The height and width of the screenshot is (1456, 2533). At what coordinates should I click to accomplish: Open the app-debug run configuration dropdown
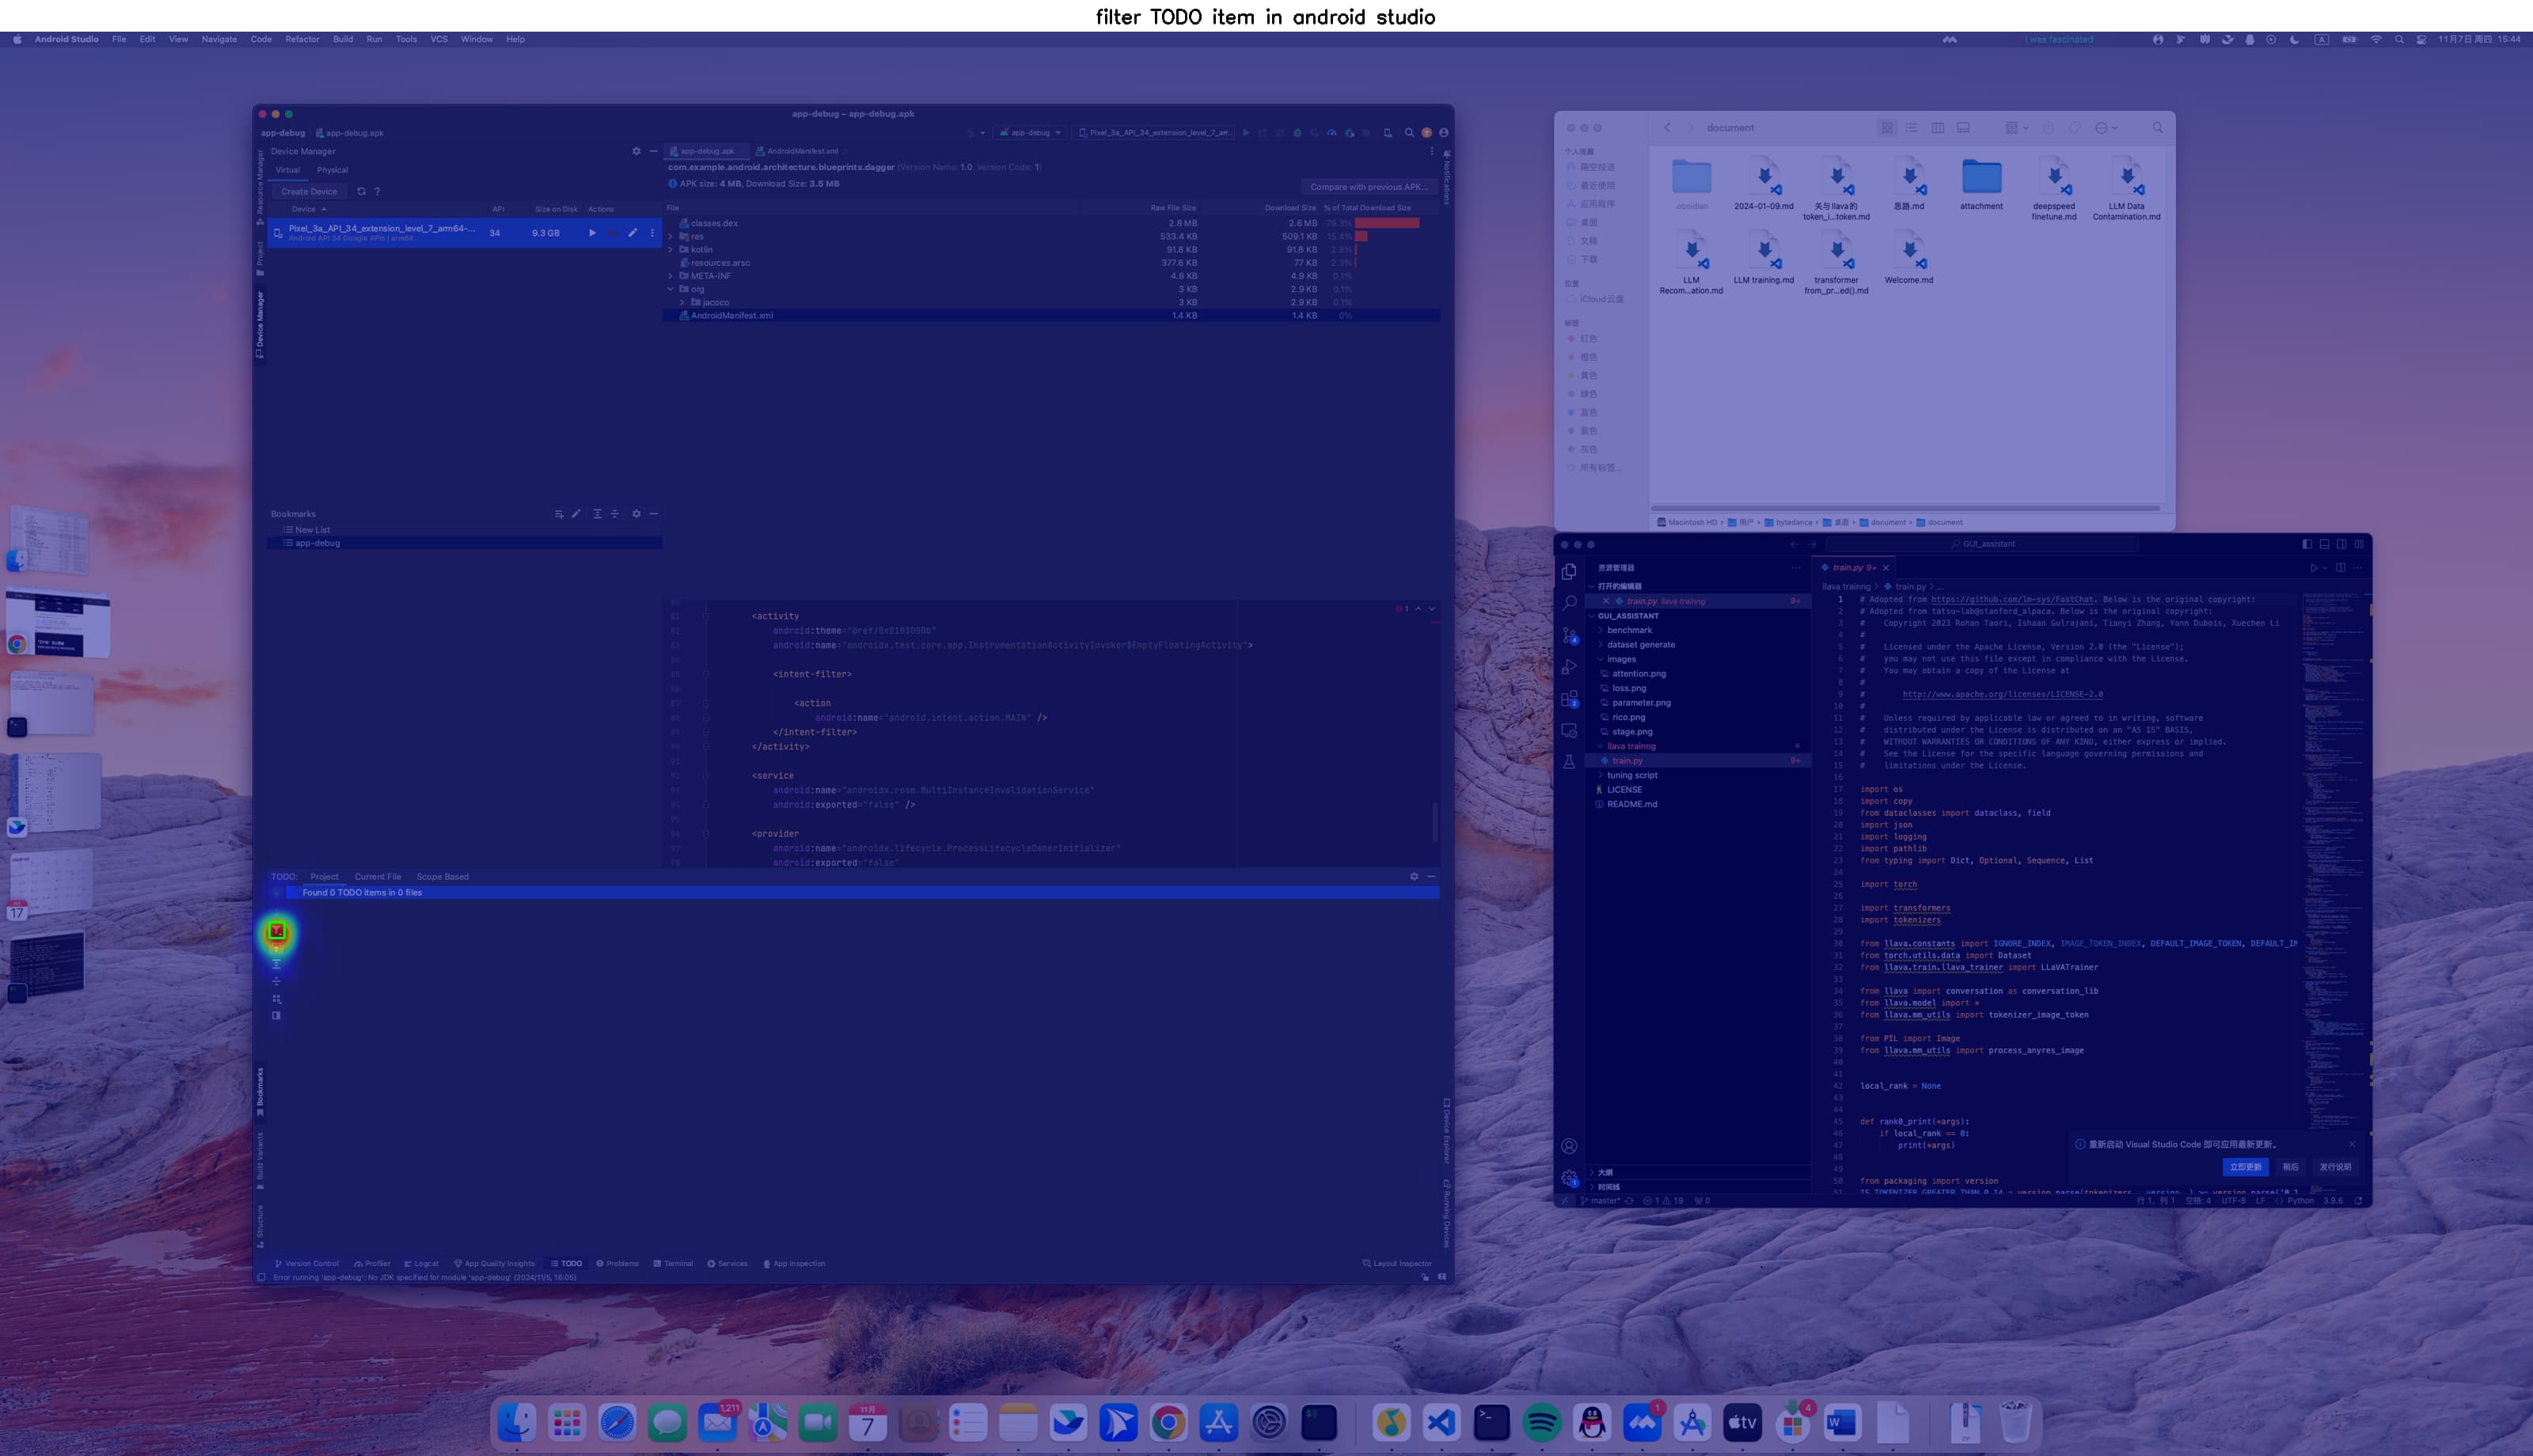[x=1030, y=132]
